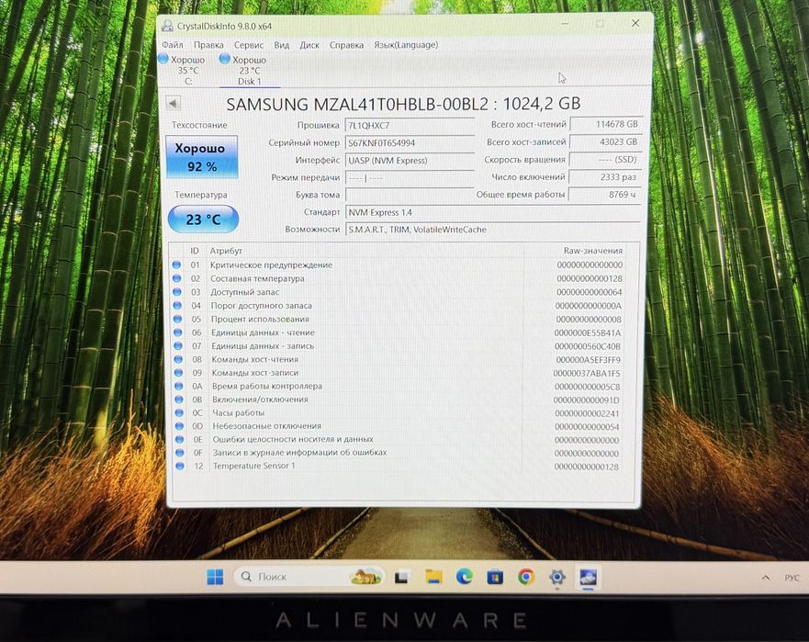This screenshot has width=809, height=642.
Task: Click status dot of Время работы контроллера row
Action: [178, 386]
